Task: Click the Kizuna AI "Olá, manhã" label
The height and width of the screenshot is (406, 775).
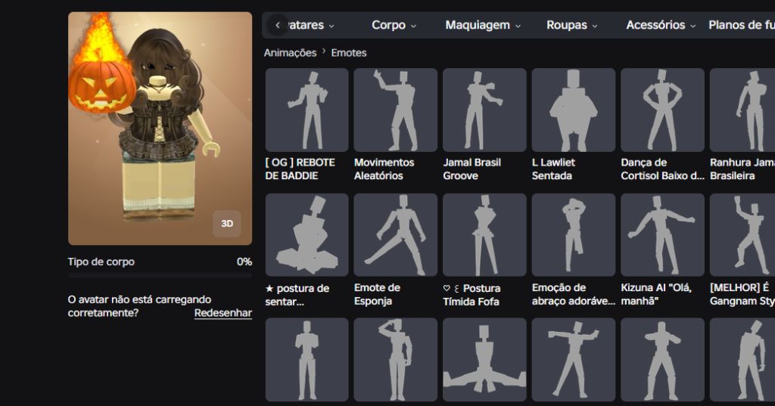Action: point(656,294)
